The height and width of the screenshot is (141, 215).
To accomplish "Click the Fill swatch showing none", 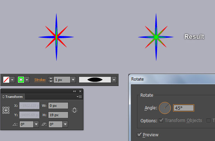I will point(6,80).
